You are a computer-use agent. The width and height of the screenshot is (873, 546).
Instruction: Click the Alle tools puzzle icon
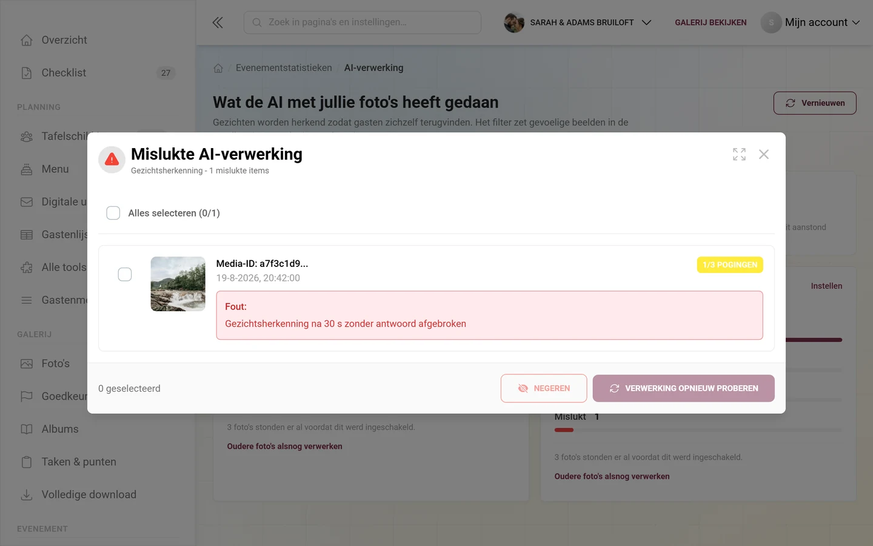pos(27,268)
